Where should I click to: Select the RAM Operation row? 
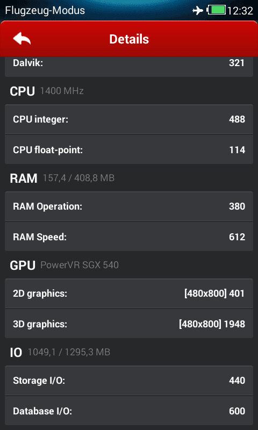[x=129, y=206]
